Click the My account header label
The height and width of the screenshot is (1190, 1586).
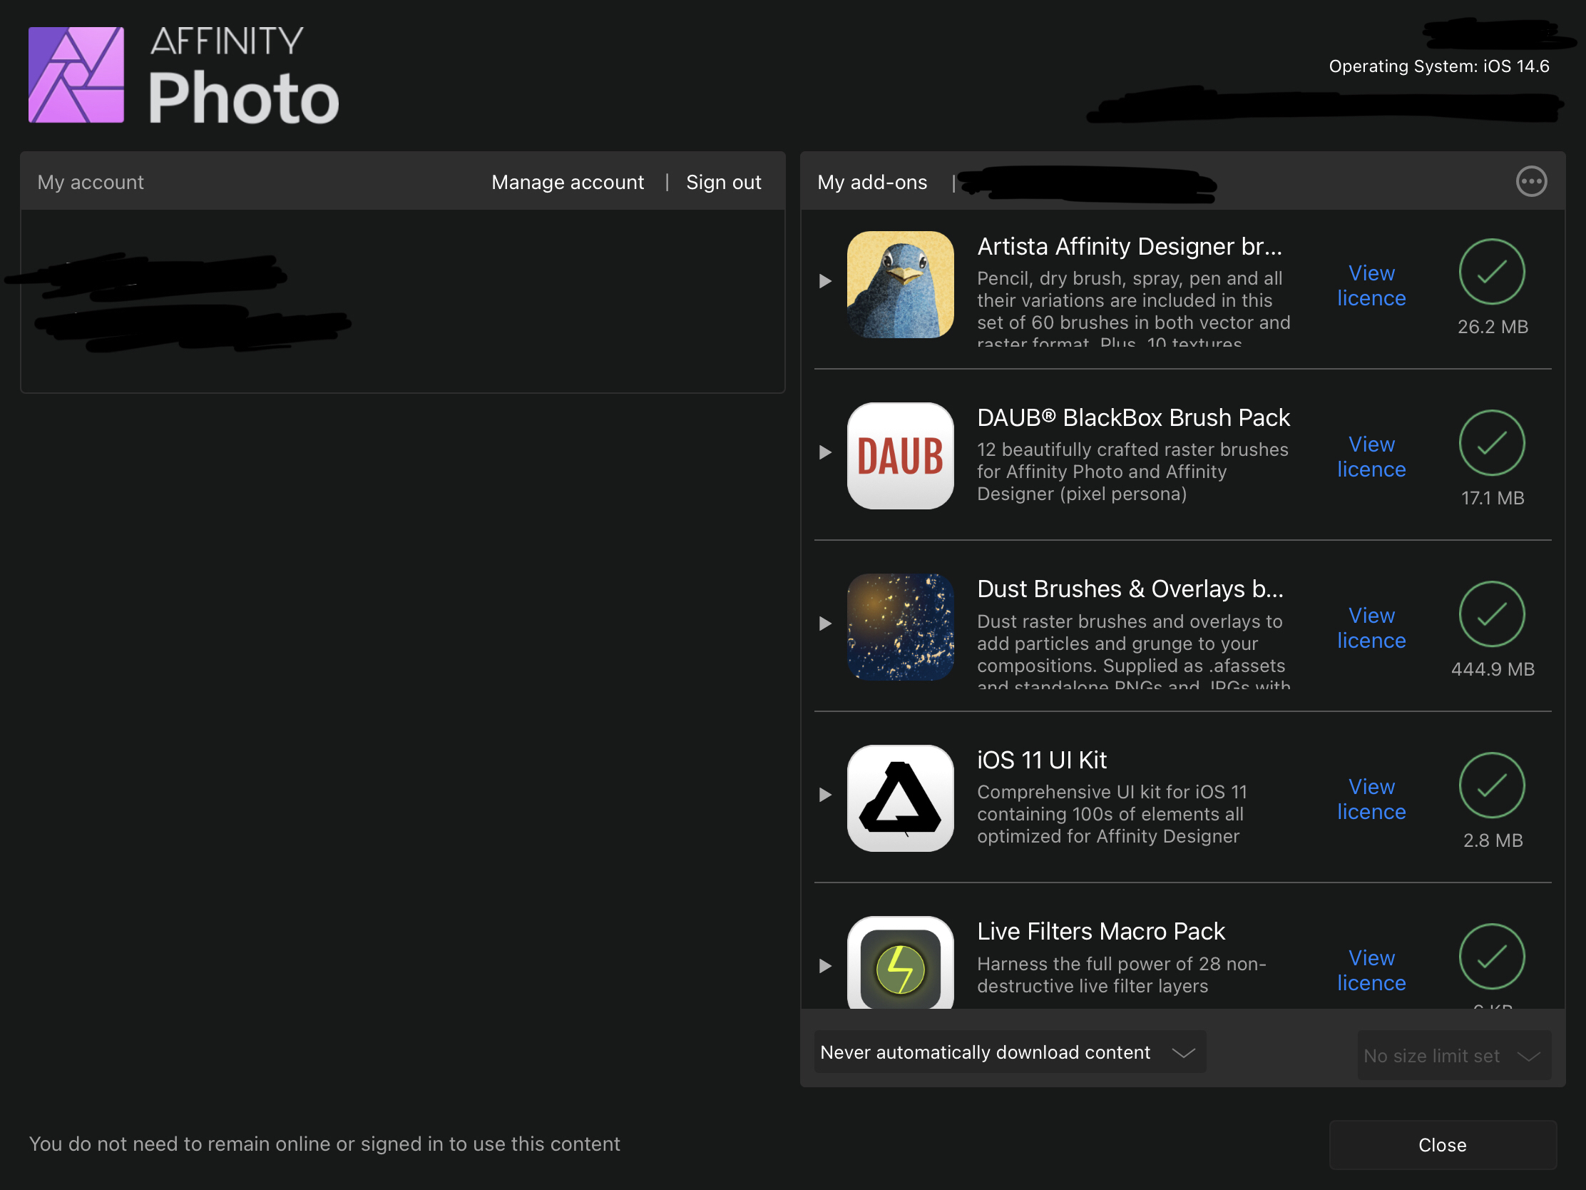click(x=91, y=182)
